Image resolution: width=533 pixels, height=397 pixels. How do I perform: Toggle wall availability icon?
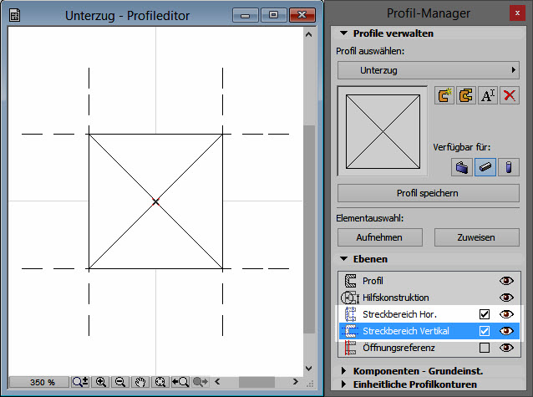click(462, 167)
